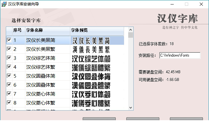Click the font list scrollbar thumb
Viewport: 209px width, 125px height.
coord(131,35)
